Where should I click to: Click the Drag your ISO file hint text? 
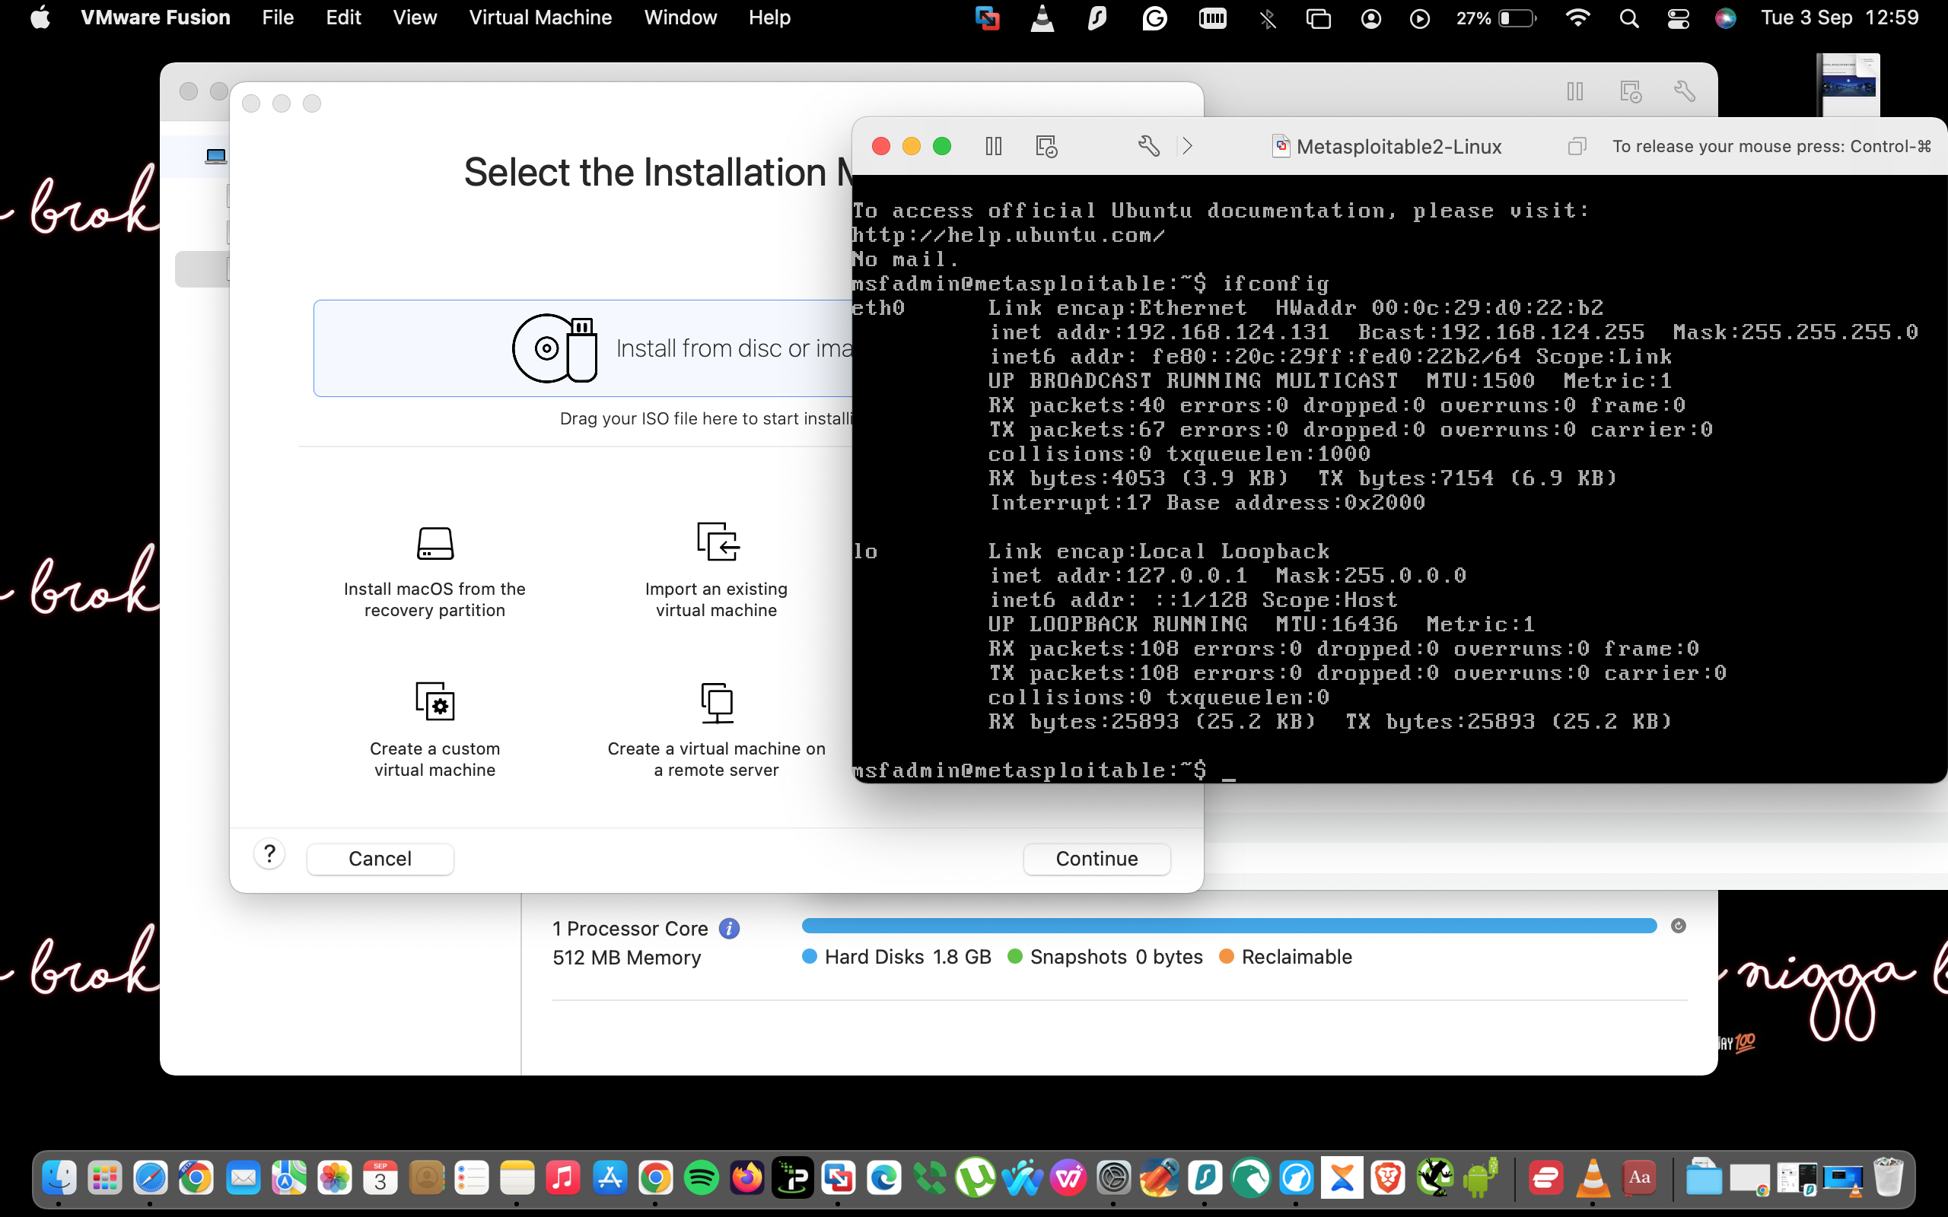(706, 418)
